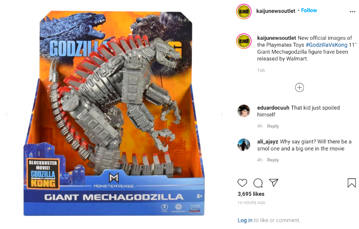Click Log in link to comment
Viewport: 359px width, 229px height.
245,220
